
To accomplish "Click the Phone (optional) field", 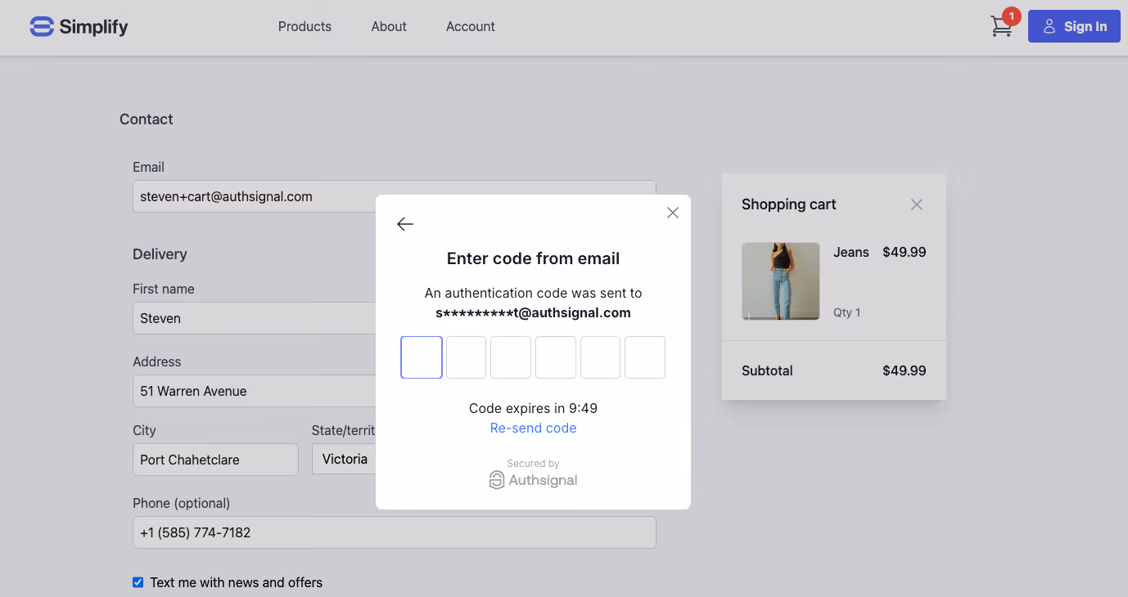I will (x=395, y=532).
